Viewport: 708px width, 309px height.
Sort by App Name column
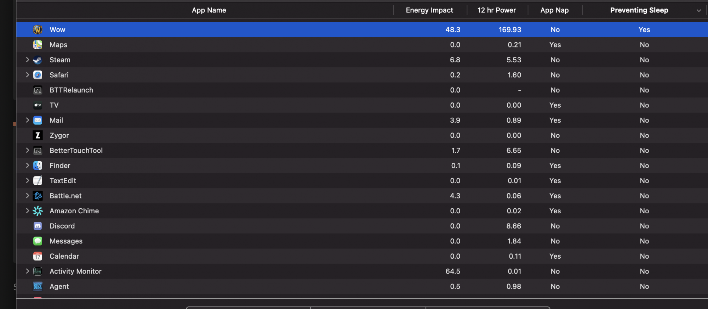click(209, 10)
